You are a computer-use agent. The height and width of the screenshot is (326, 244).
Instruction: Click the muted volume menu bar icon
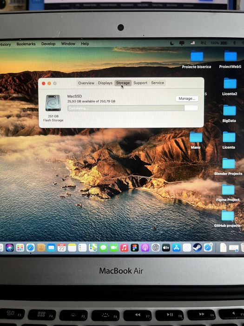click(203, 43)
